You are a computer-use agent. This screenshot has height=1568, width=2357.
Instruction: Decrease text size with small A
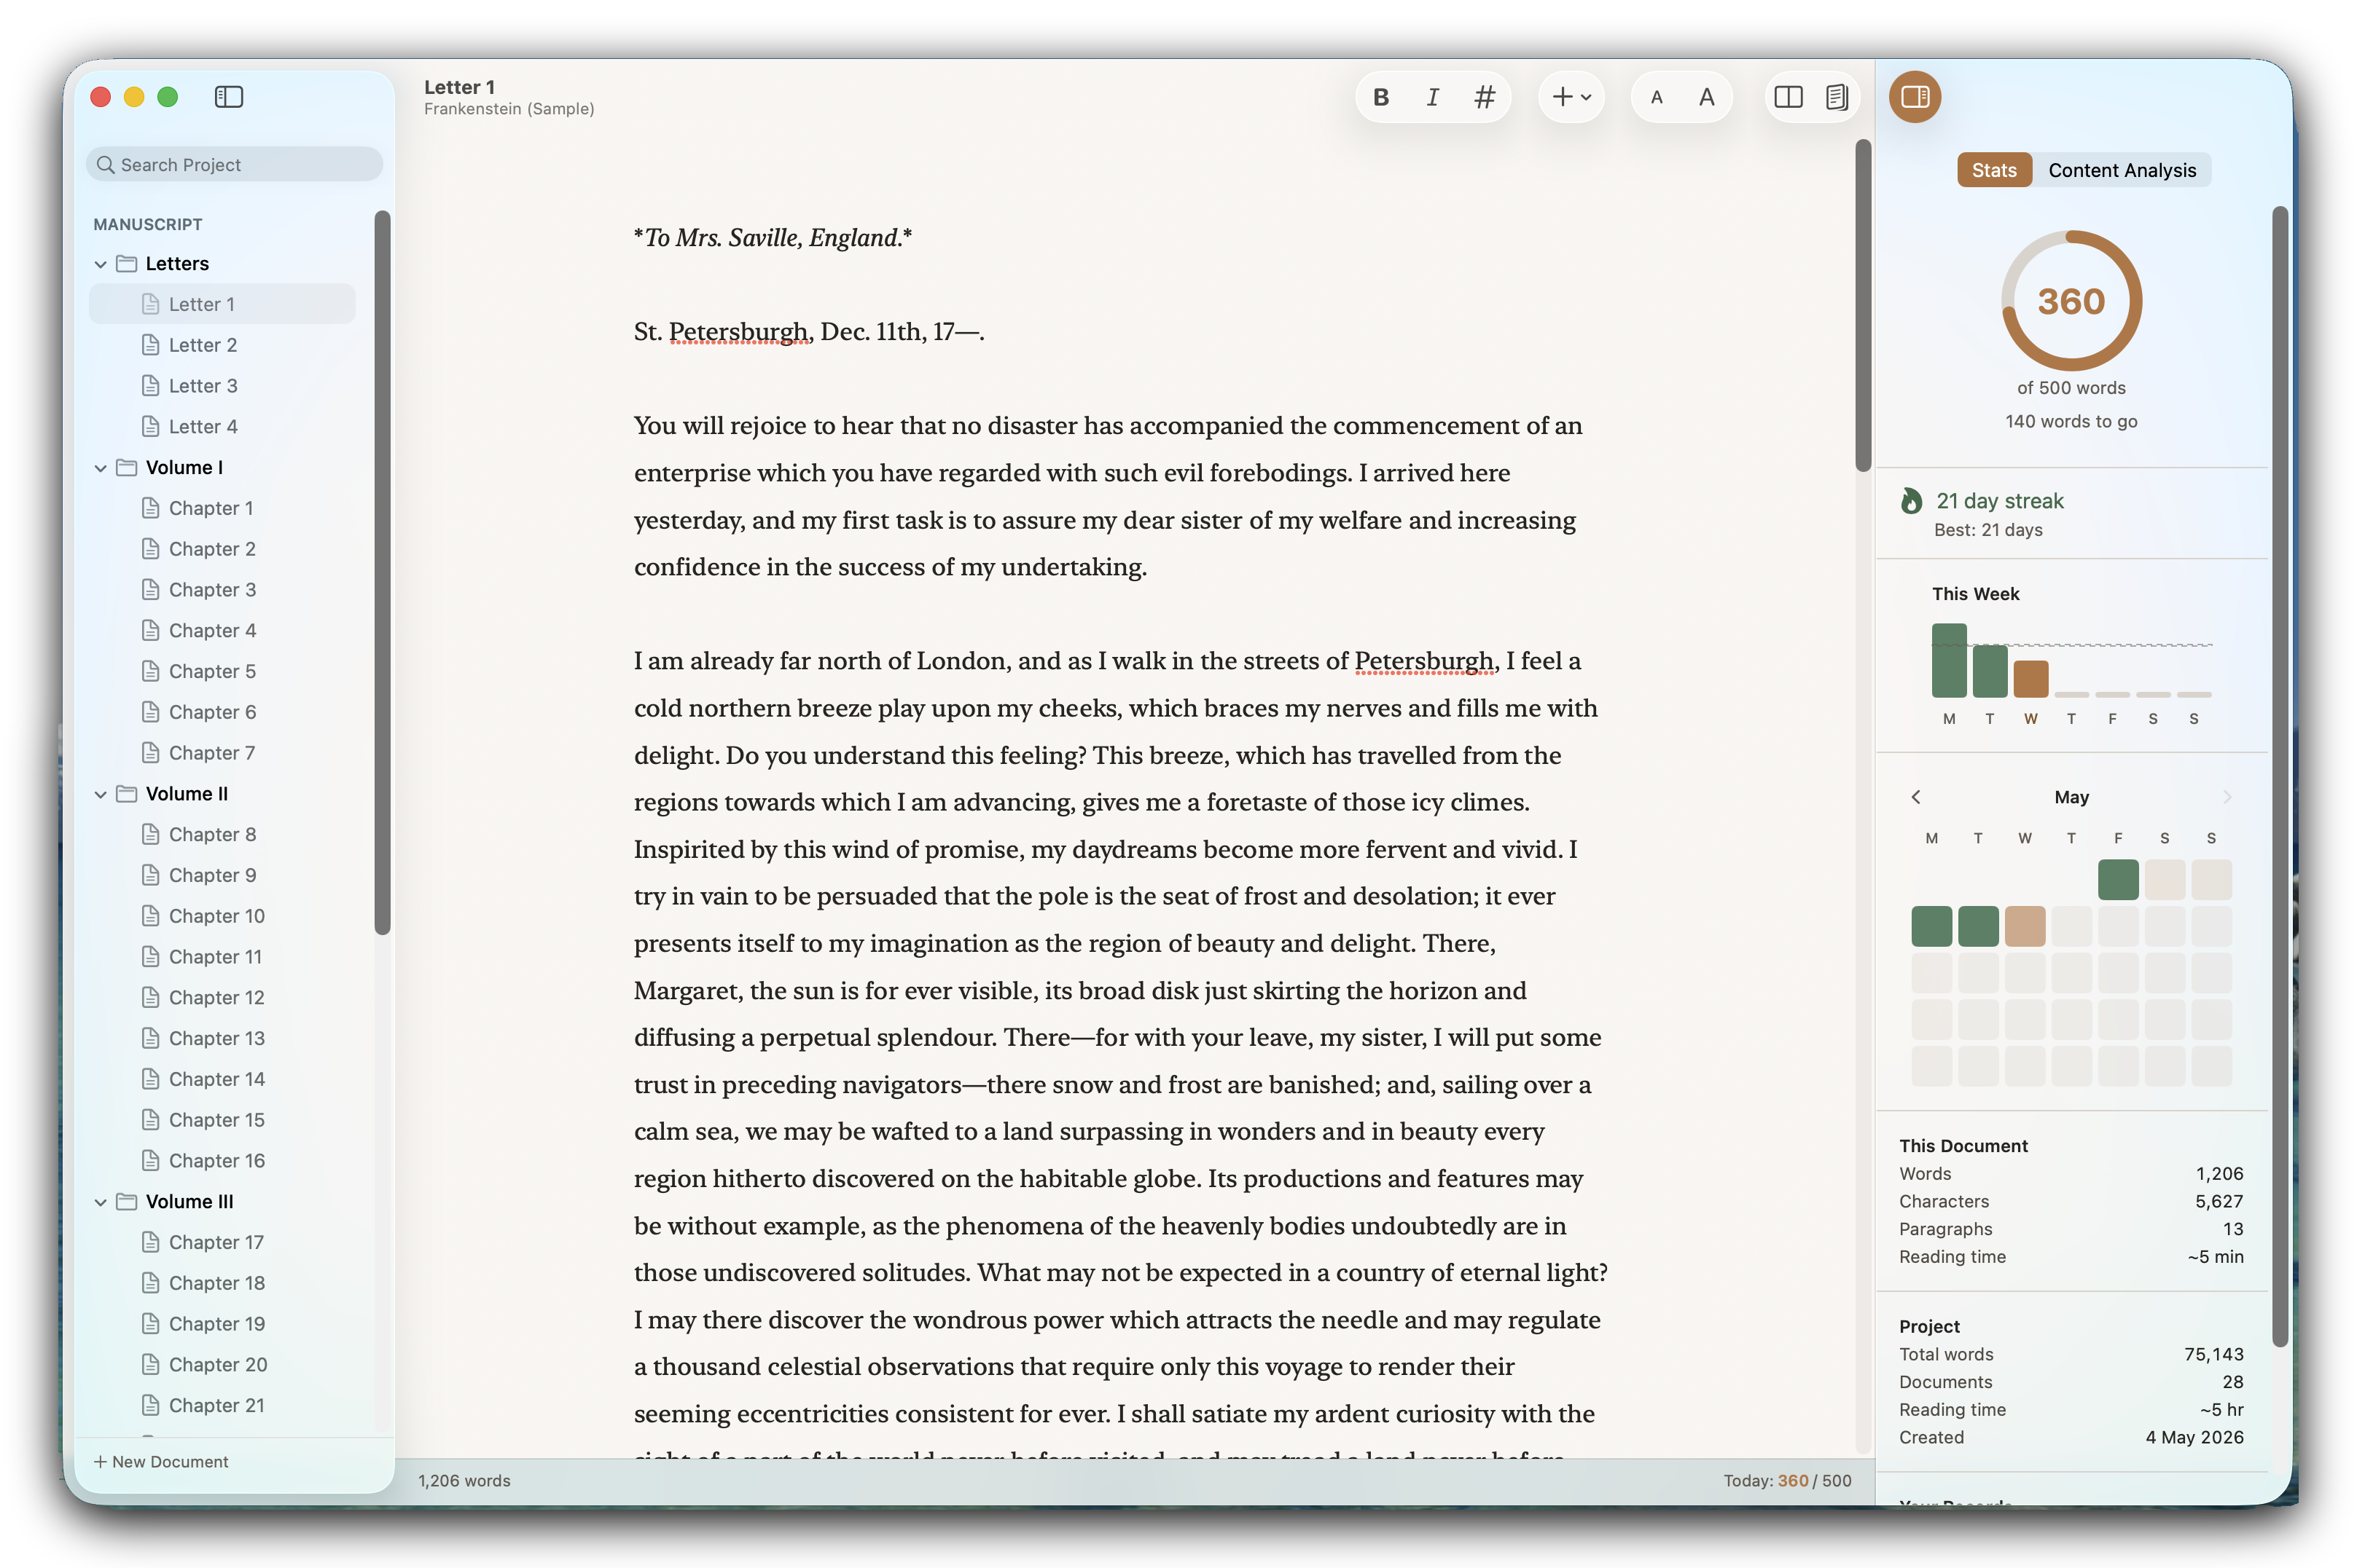[x=1657, y=97]
